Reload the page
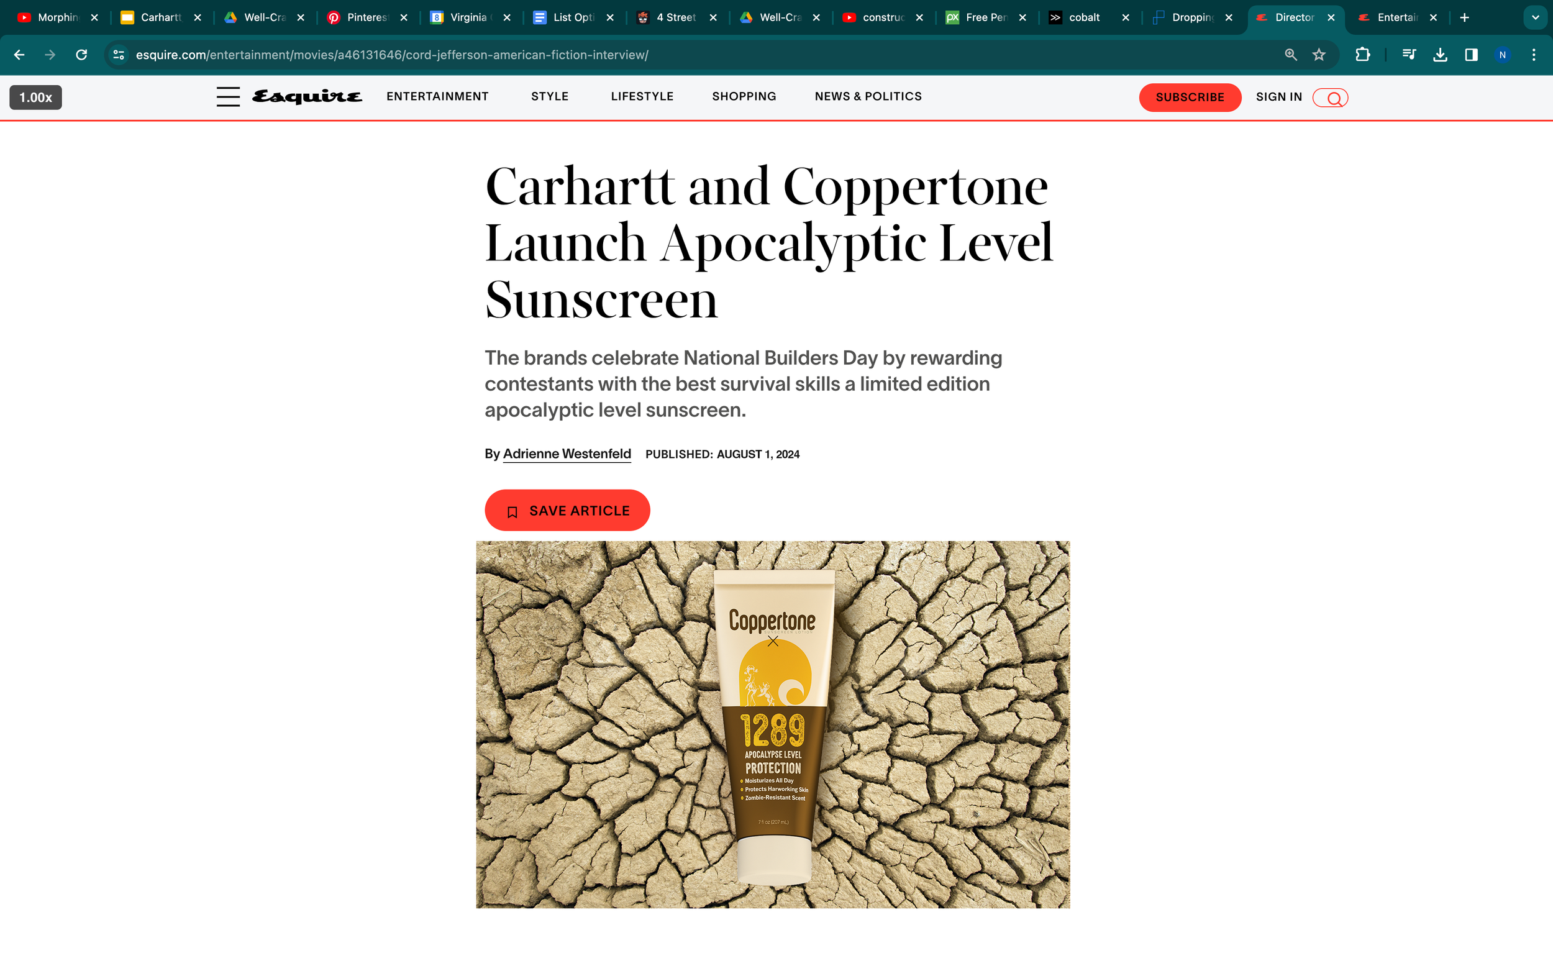1553x971 pixels. click(x=81, y=55)
